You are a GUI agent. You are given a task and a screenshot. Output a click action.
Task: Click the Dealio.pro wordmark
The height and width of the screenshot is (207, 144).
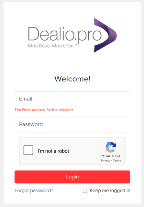(65, 35)
